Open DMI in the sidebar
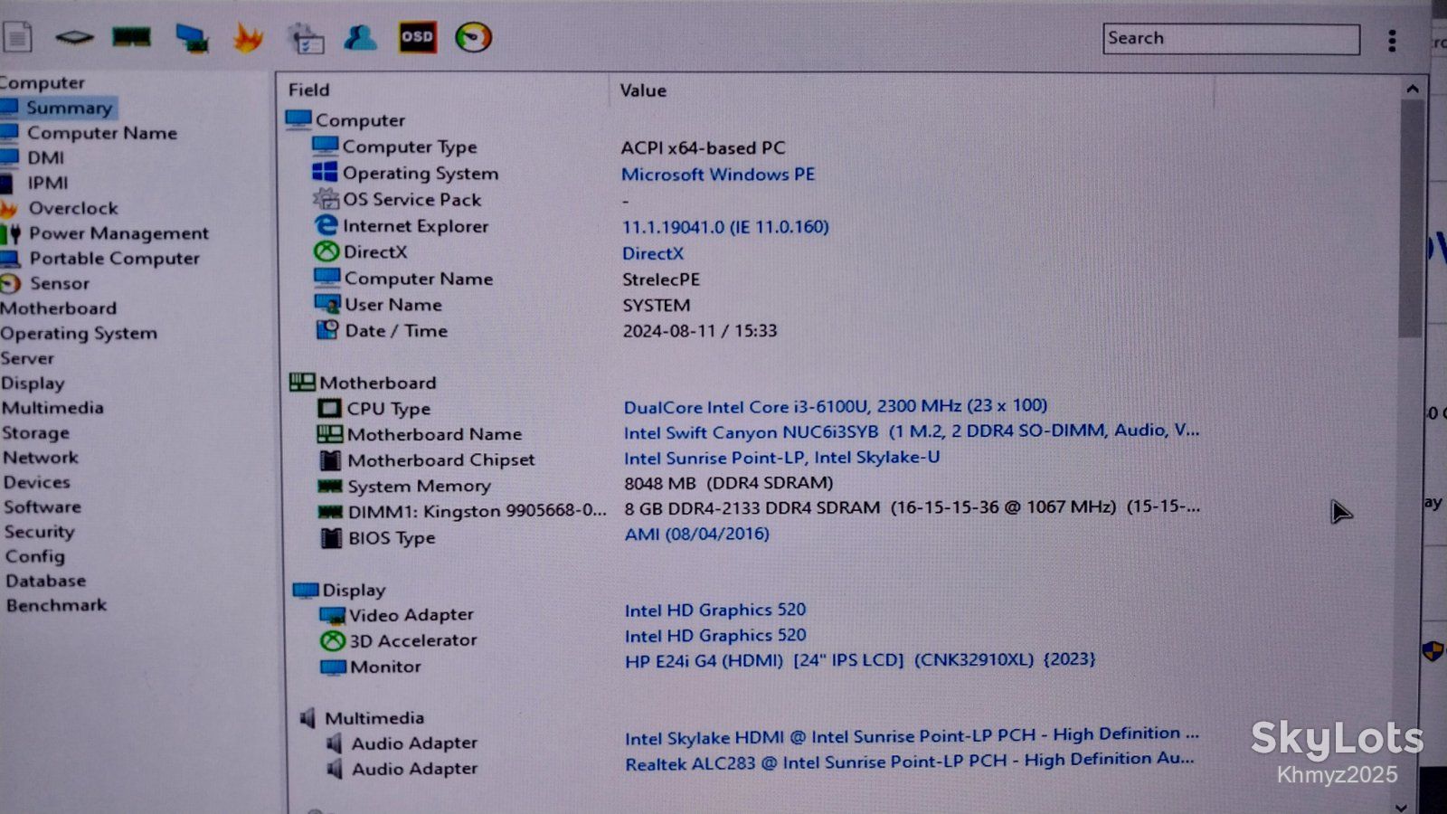This screenshot has height=814, width=1447. coord(45,157)
